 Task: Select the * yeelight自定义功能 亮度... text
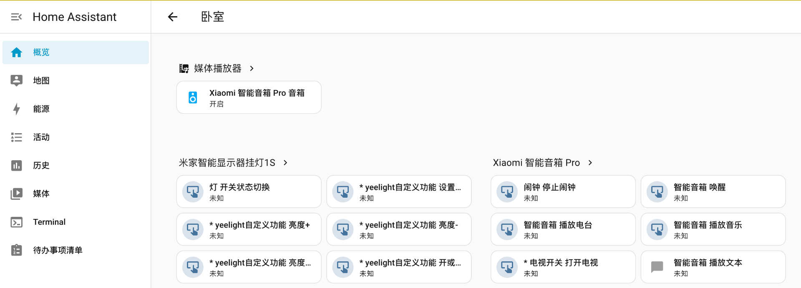point(260,263)
